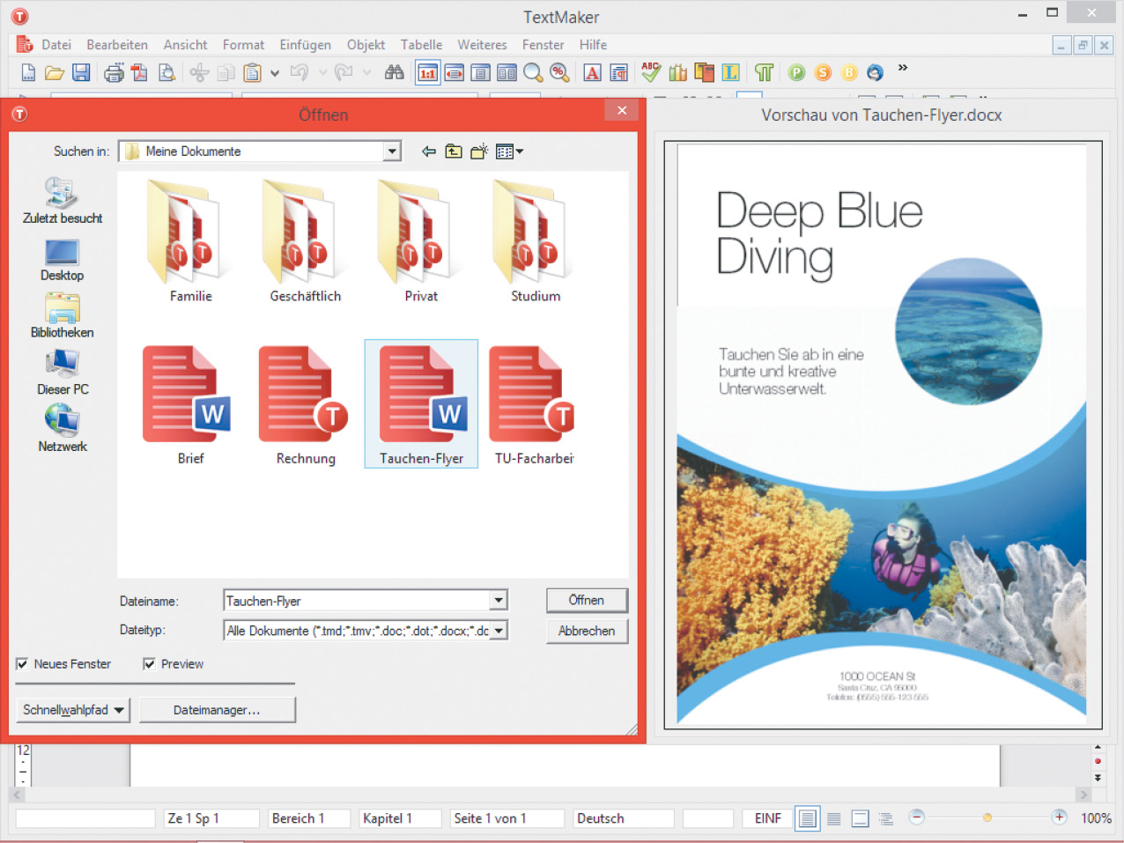The height and width of the screenshot is (843, 1124).
Task: Toggle the Preview checkbox
Action: [149, 664]
